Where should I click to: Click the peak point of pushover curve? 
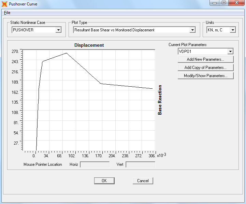tap(67, 53)
